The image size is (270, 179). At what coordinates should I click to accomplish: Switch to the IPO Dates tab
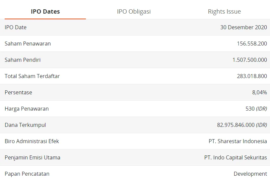click(45, 12)
